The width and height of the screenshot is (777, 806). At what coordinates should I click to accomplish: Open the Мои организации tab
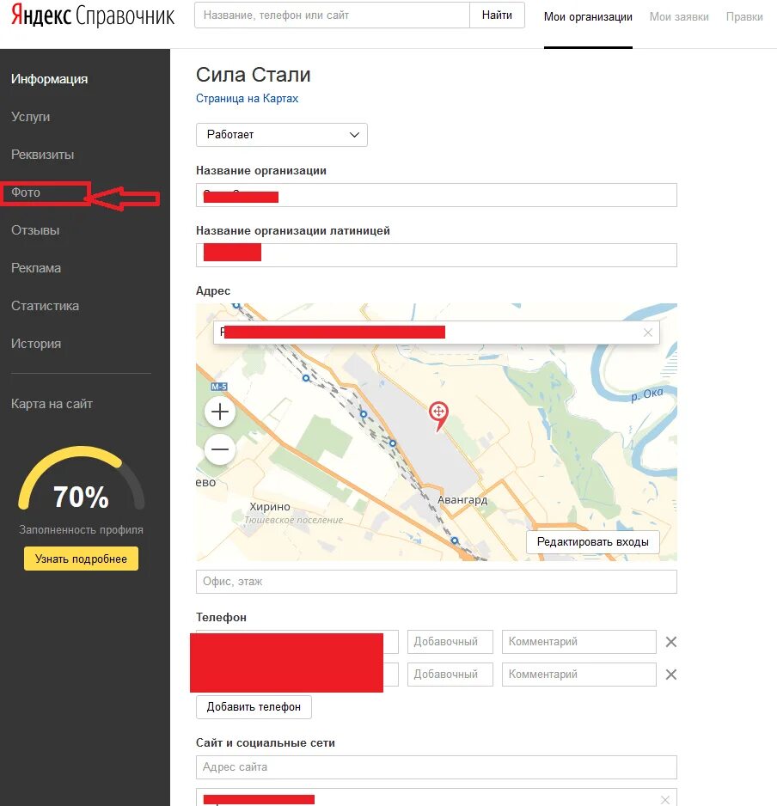(588, 17)
